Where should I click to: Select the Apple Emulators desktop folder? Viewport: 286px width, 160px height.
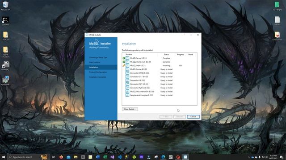click(5, 52)
